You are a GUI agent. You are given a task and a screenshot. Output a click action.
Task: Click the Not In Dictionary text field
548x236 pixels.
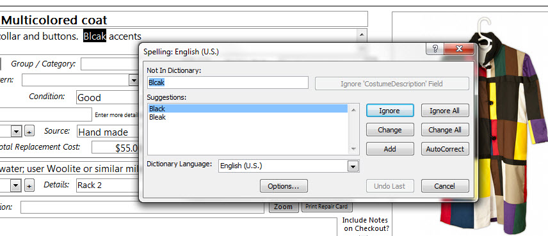click(227, 83)
